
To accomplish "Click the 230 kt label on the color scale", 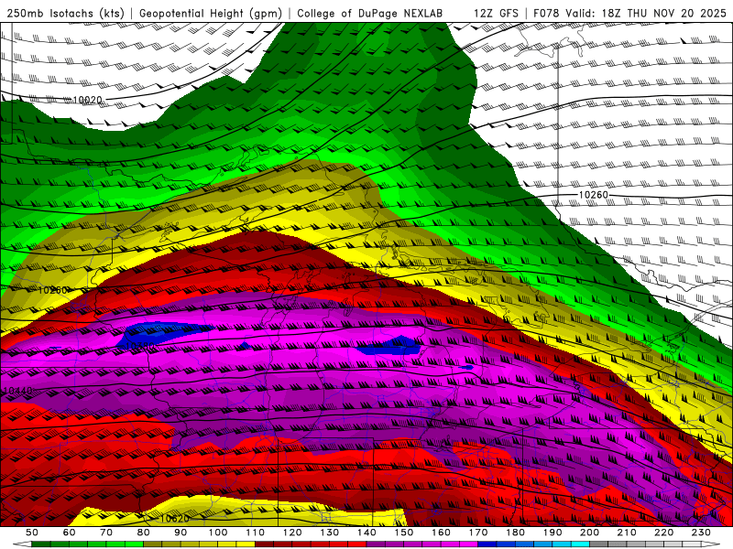I will pos(701,533).
